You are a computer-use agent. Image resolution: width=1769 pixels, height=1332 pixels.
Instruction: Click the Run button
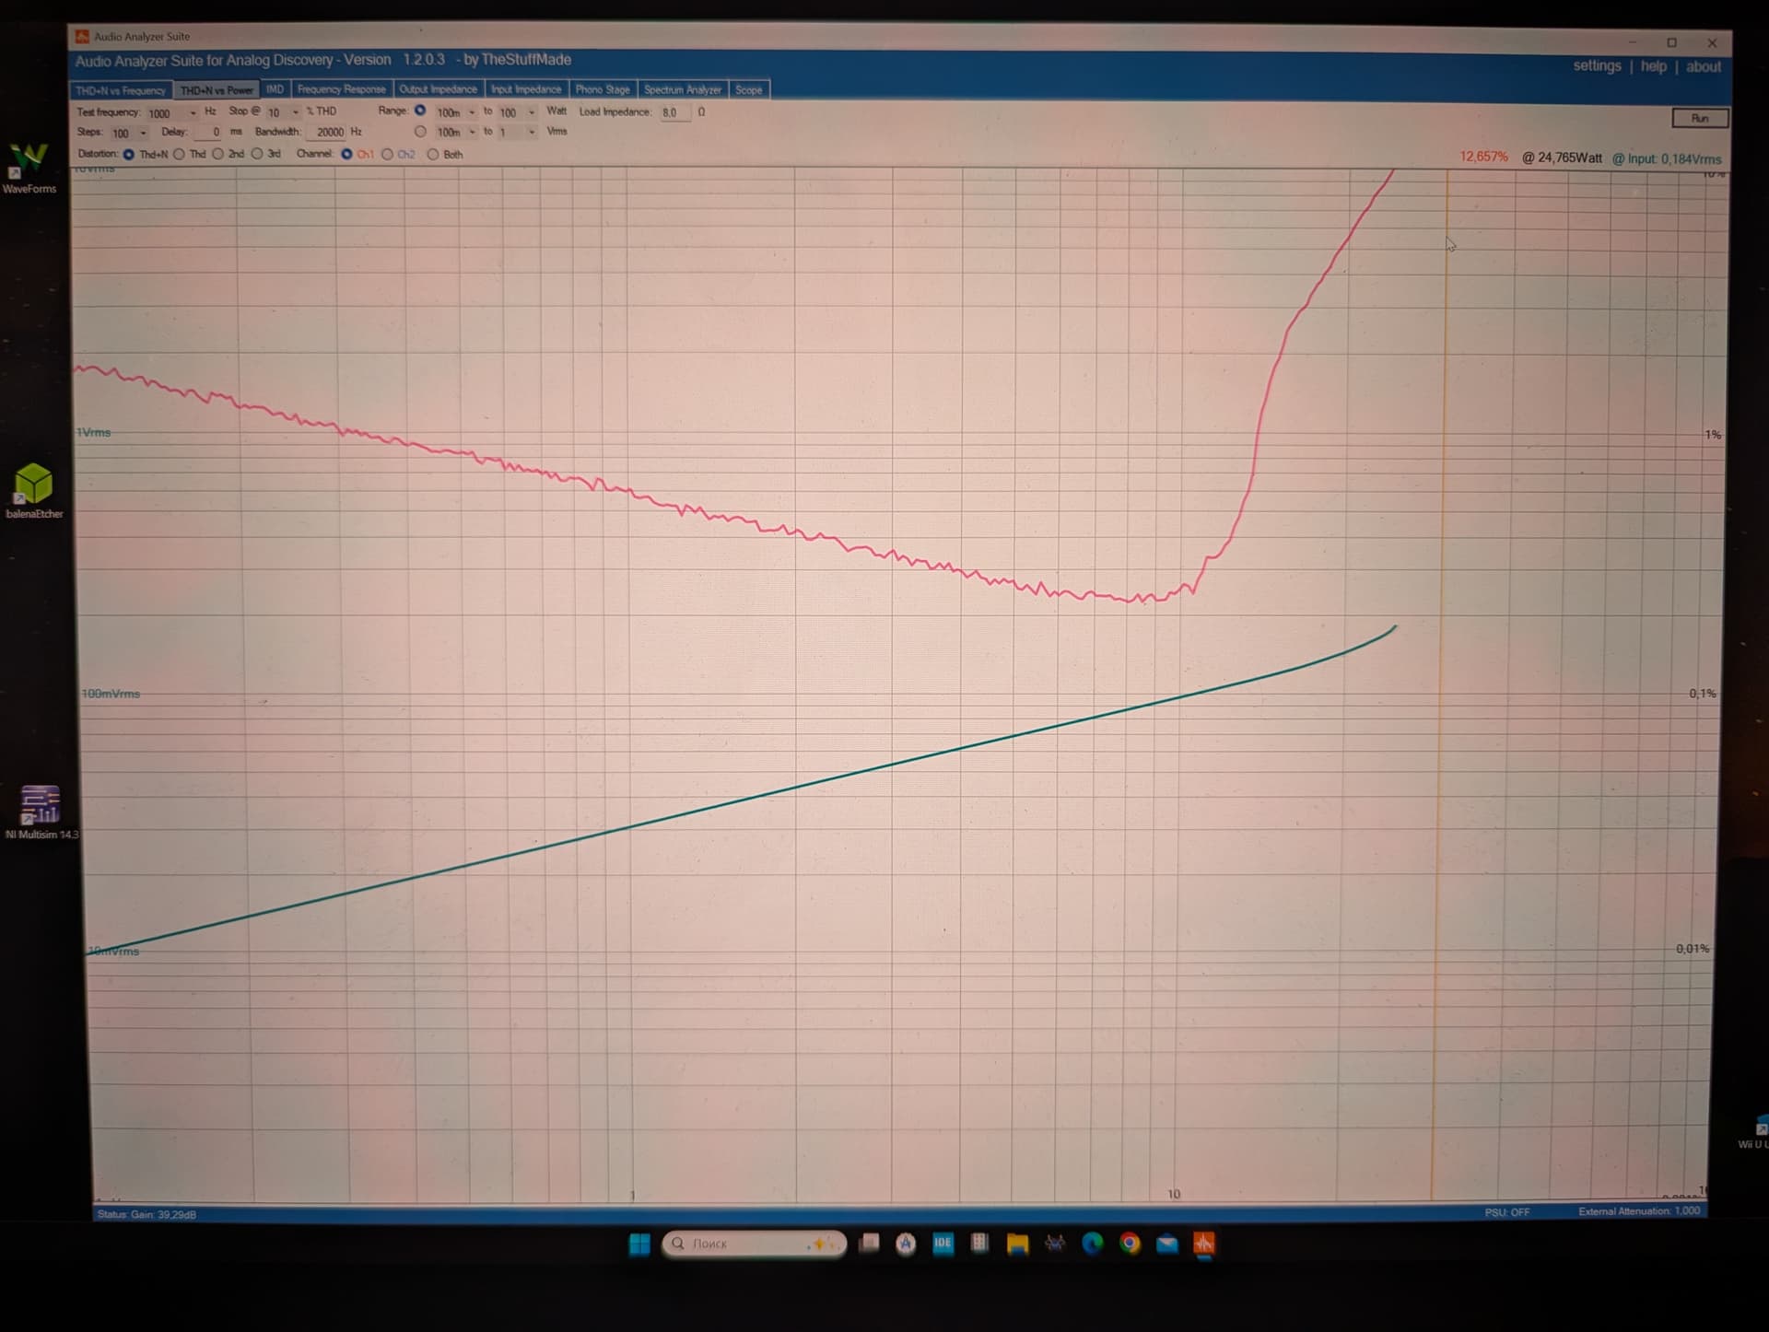pos(1700,118)
